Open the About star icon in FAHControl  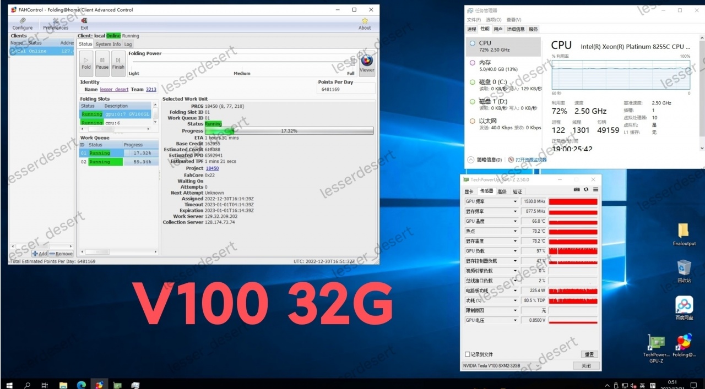[365, 24]
